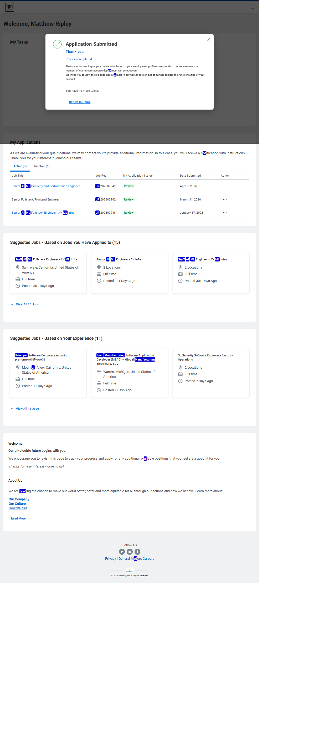The height and width of the screenshot is (735, 324).
Task: Open the Facebook social icon
Action: (x=137, y=552)
